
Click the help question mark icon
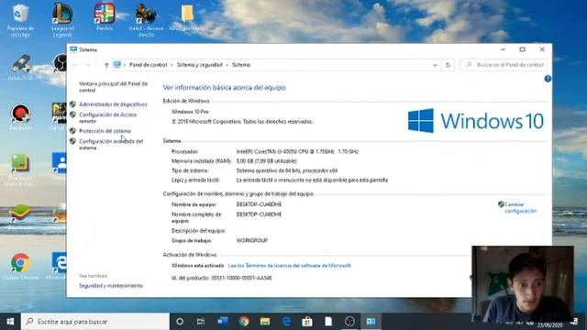point(548,79)
